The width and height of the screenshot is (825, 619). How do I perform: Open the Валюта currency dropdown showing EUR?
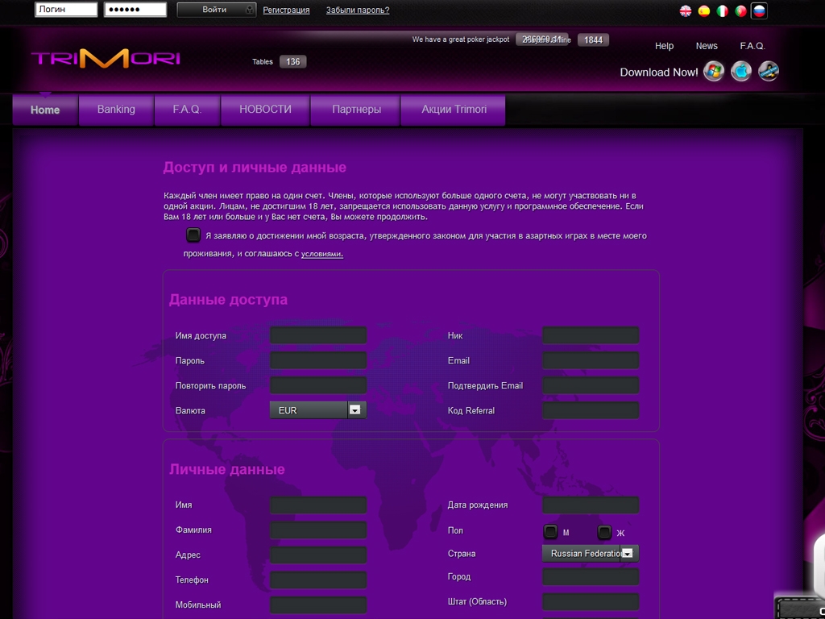coord(355,410)
